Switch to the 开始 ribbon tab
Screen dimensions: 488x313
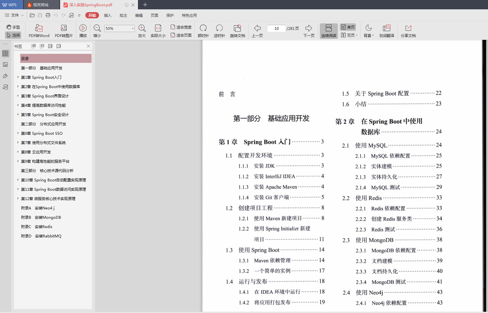[92, 15]
